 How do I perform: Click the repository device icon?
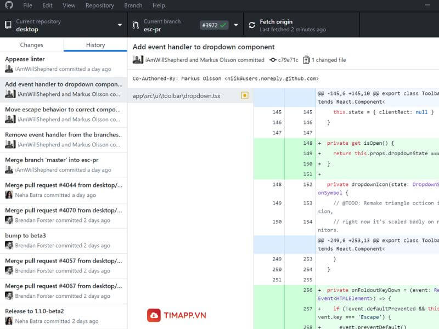8,25
